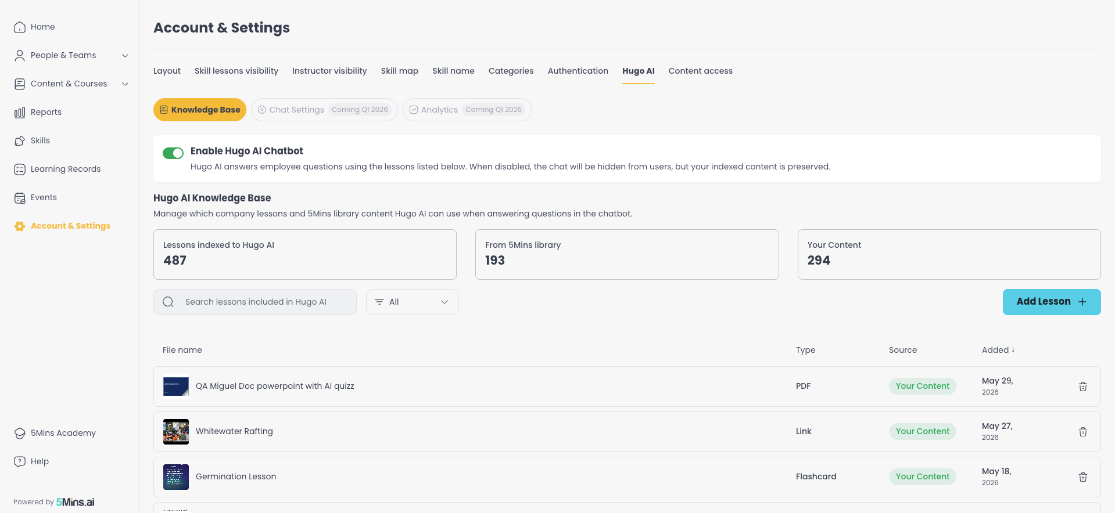Viewport: 1115px width, 513px height.
Task: Click the PDF type cell
Action: 803,386
